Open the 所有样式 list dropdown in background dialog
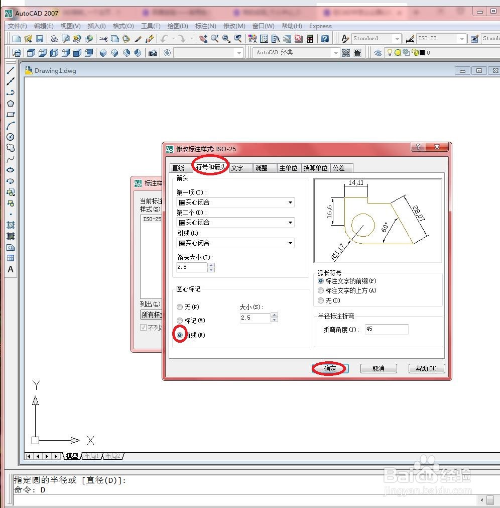 click(151, 315)
